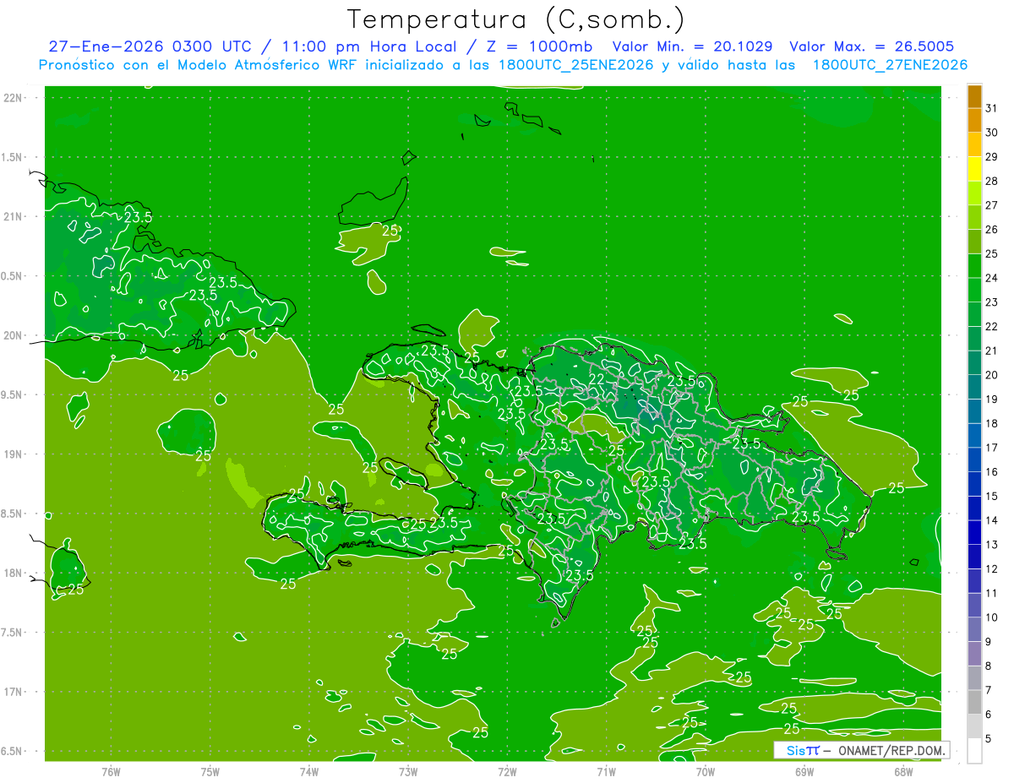Click the '22' contour label on the map

coord(596,380)
